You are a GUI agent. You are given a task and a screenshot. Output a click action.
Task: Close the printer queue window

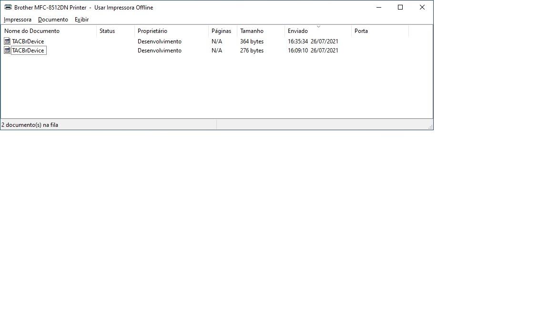tap(422, 7)
